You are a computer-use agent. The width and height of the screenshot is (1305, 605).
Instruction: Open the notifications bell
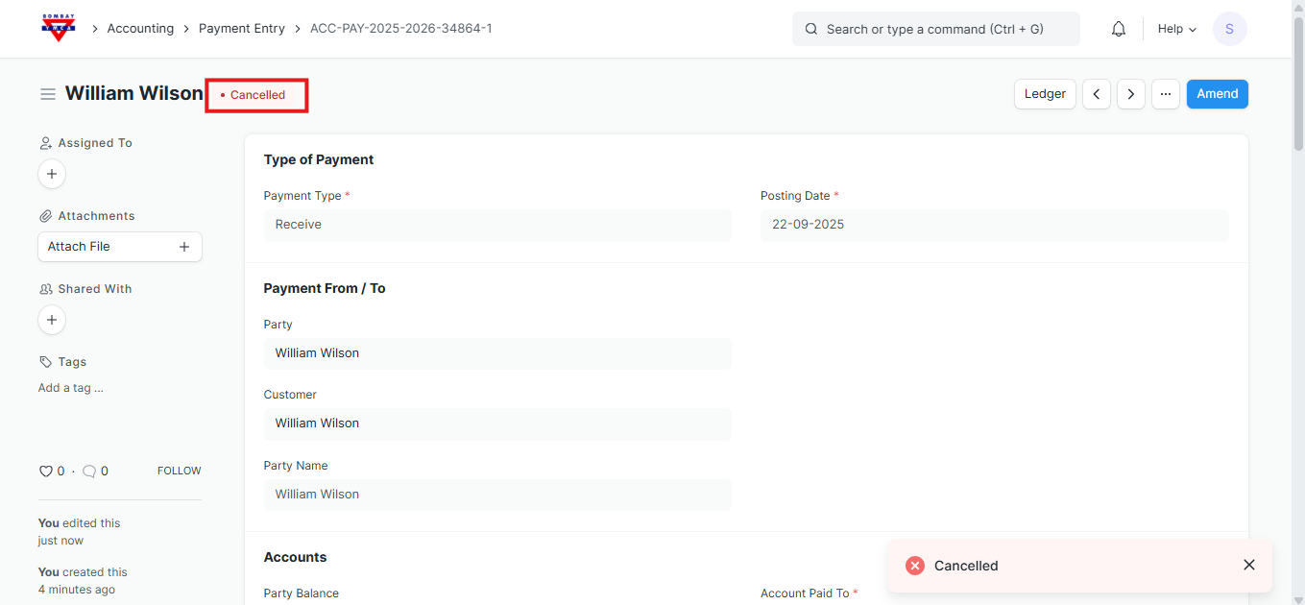click(x=1118, y=29)
